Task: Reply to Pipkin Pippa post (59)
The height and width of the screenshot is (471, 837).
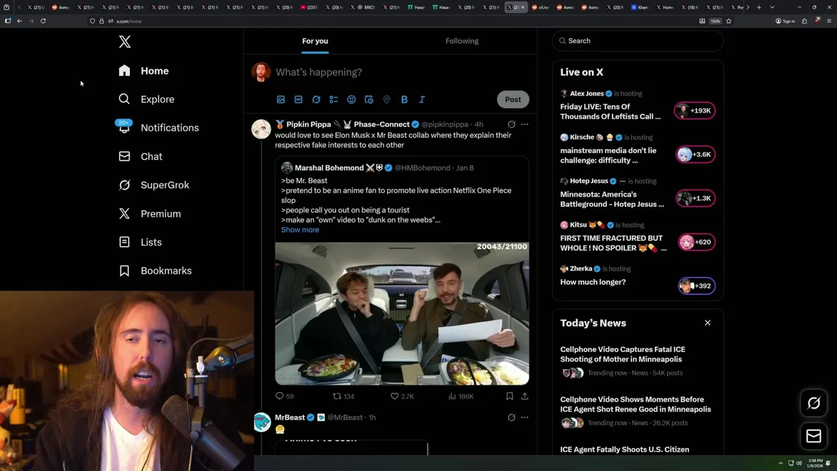Action: coord(284,396)
